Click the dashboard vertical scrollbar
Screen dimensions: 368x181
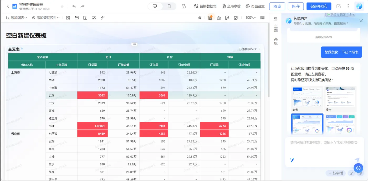click(268, 60)
